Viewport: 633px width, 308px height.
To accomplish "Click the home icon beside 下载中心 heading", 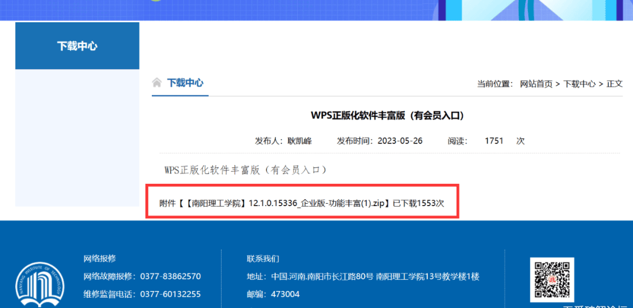I will (x=156, y=83).
